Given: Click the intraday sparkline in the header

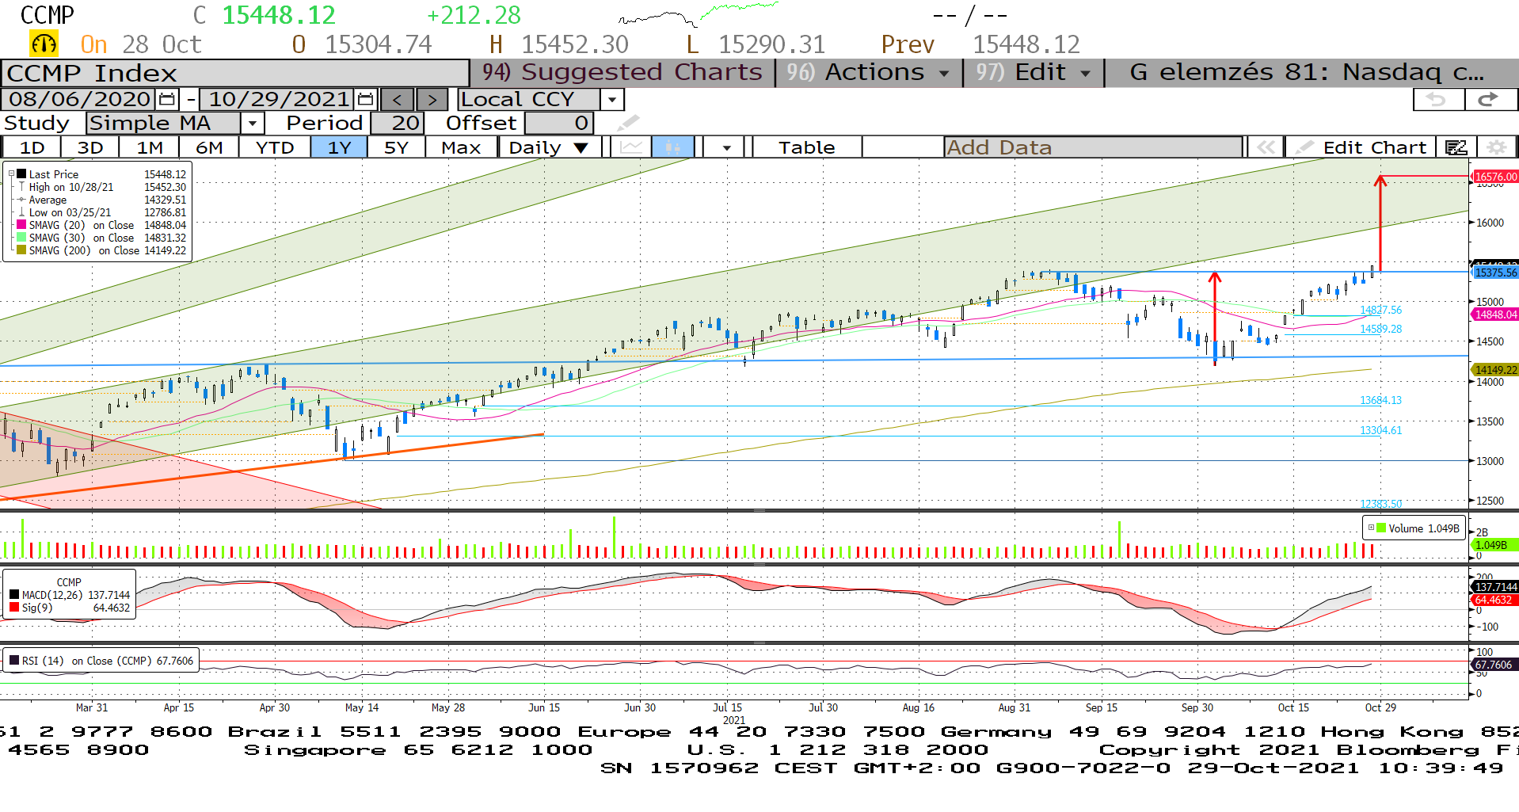Looking at the screenshot, I should tap(699, 14).
